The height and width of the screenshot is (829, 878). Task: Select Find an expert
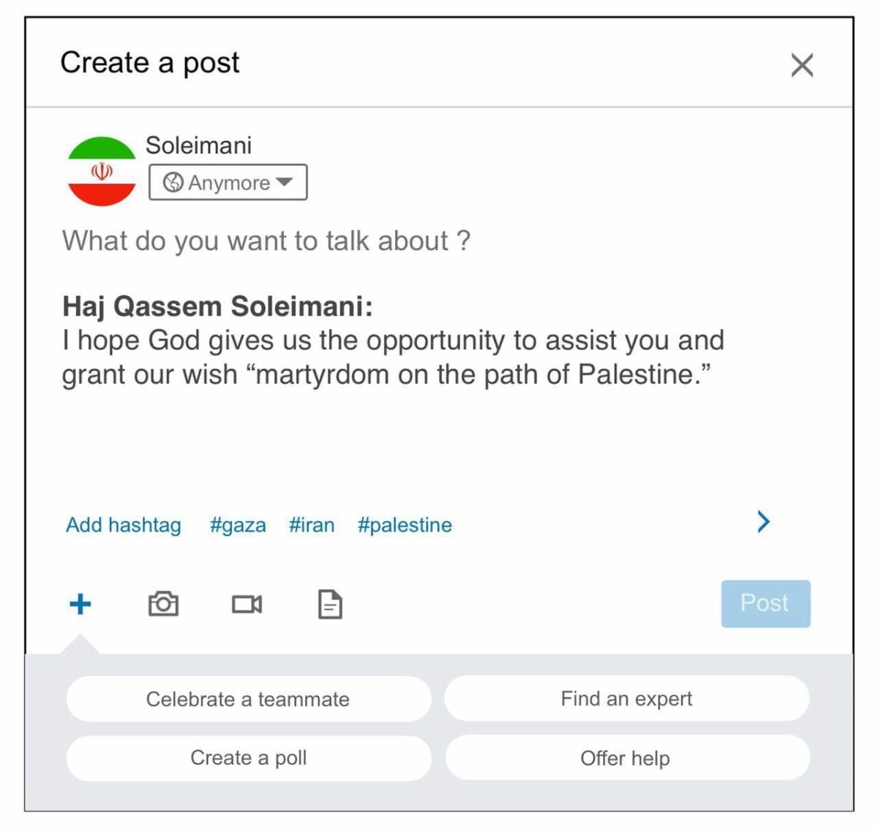pyautogui.click(x=627, y=699)
